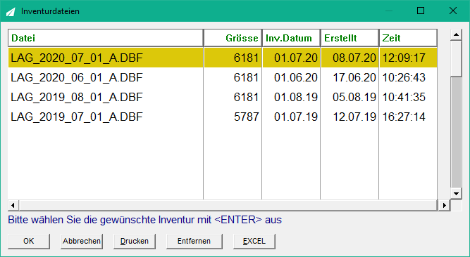470x257 pixels.
Task: Click the Entfernen button
Action: pyautogui.click(x=194, y=241)
